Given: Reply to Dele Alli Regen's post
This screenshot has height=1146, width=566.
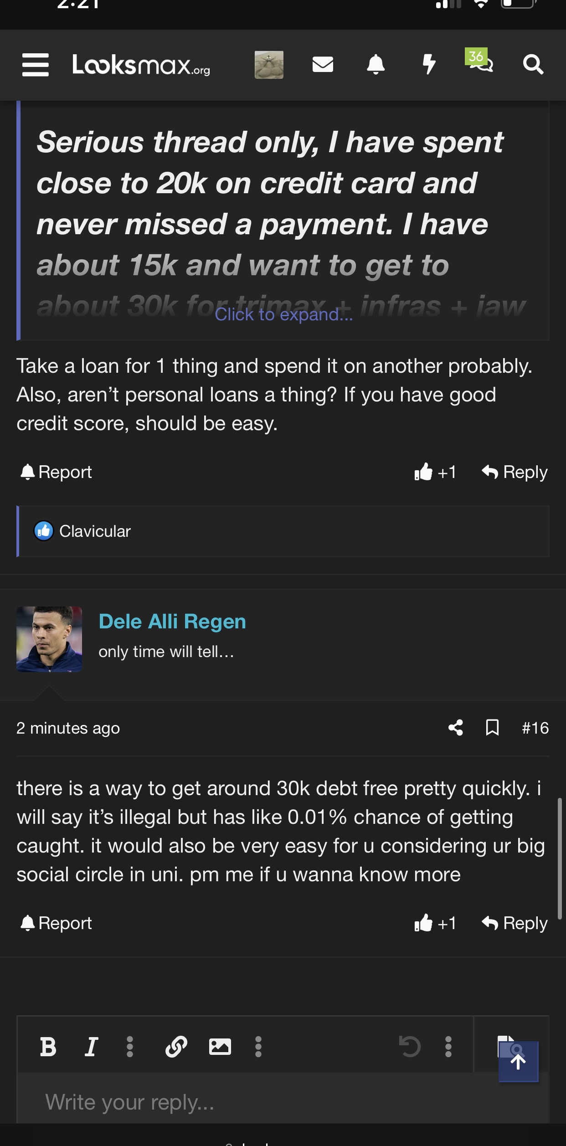Looking at the screenshot, I should click(x=515, y=924).
